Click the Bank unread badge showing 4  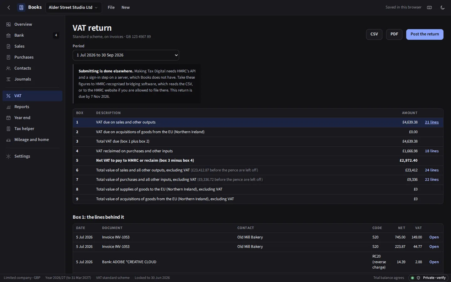tap(56, 35)
